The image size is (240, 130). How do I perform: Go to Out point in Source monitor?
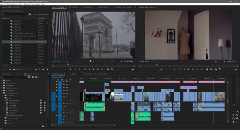click(x=102, y=69)
